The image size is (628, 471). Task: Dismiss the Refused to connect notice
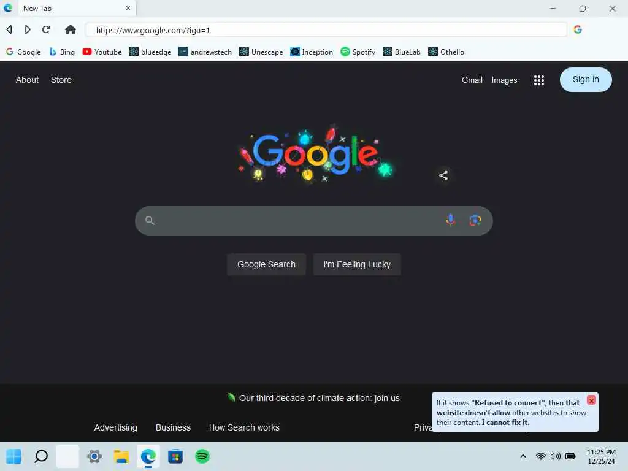(x=591, y=400)
